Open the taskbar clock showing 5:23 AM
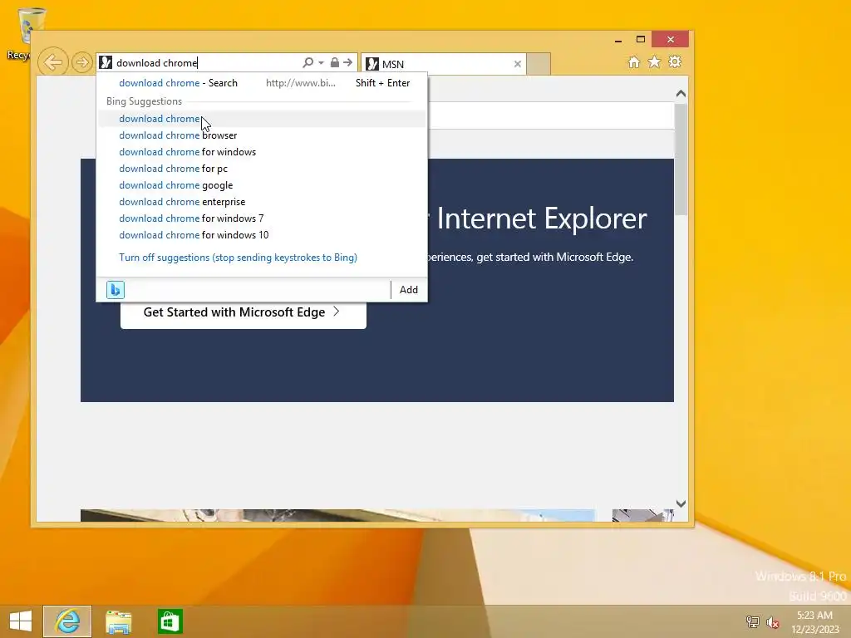 pyautogui.click(x=814, y=621)
